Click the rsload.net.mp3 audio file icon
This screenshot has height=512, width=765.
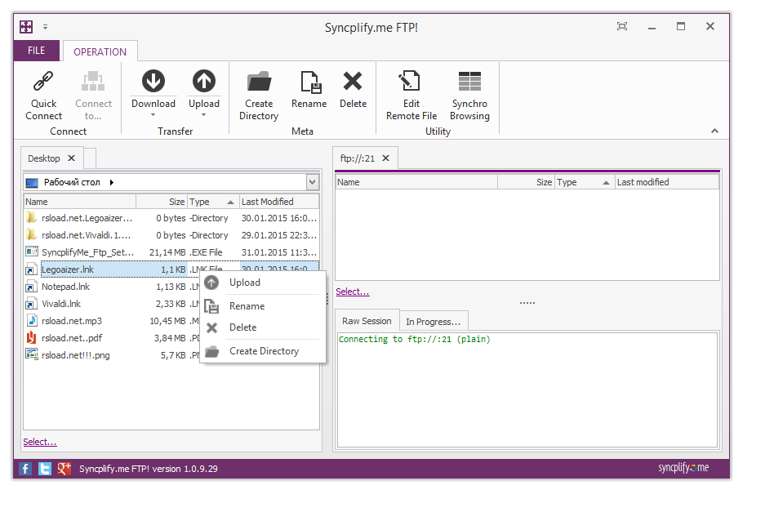tap(31, 321)
